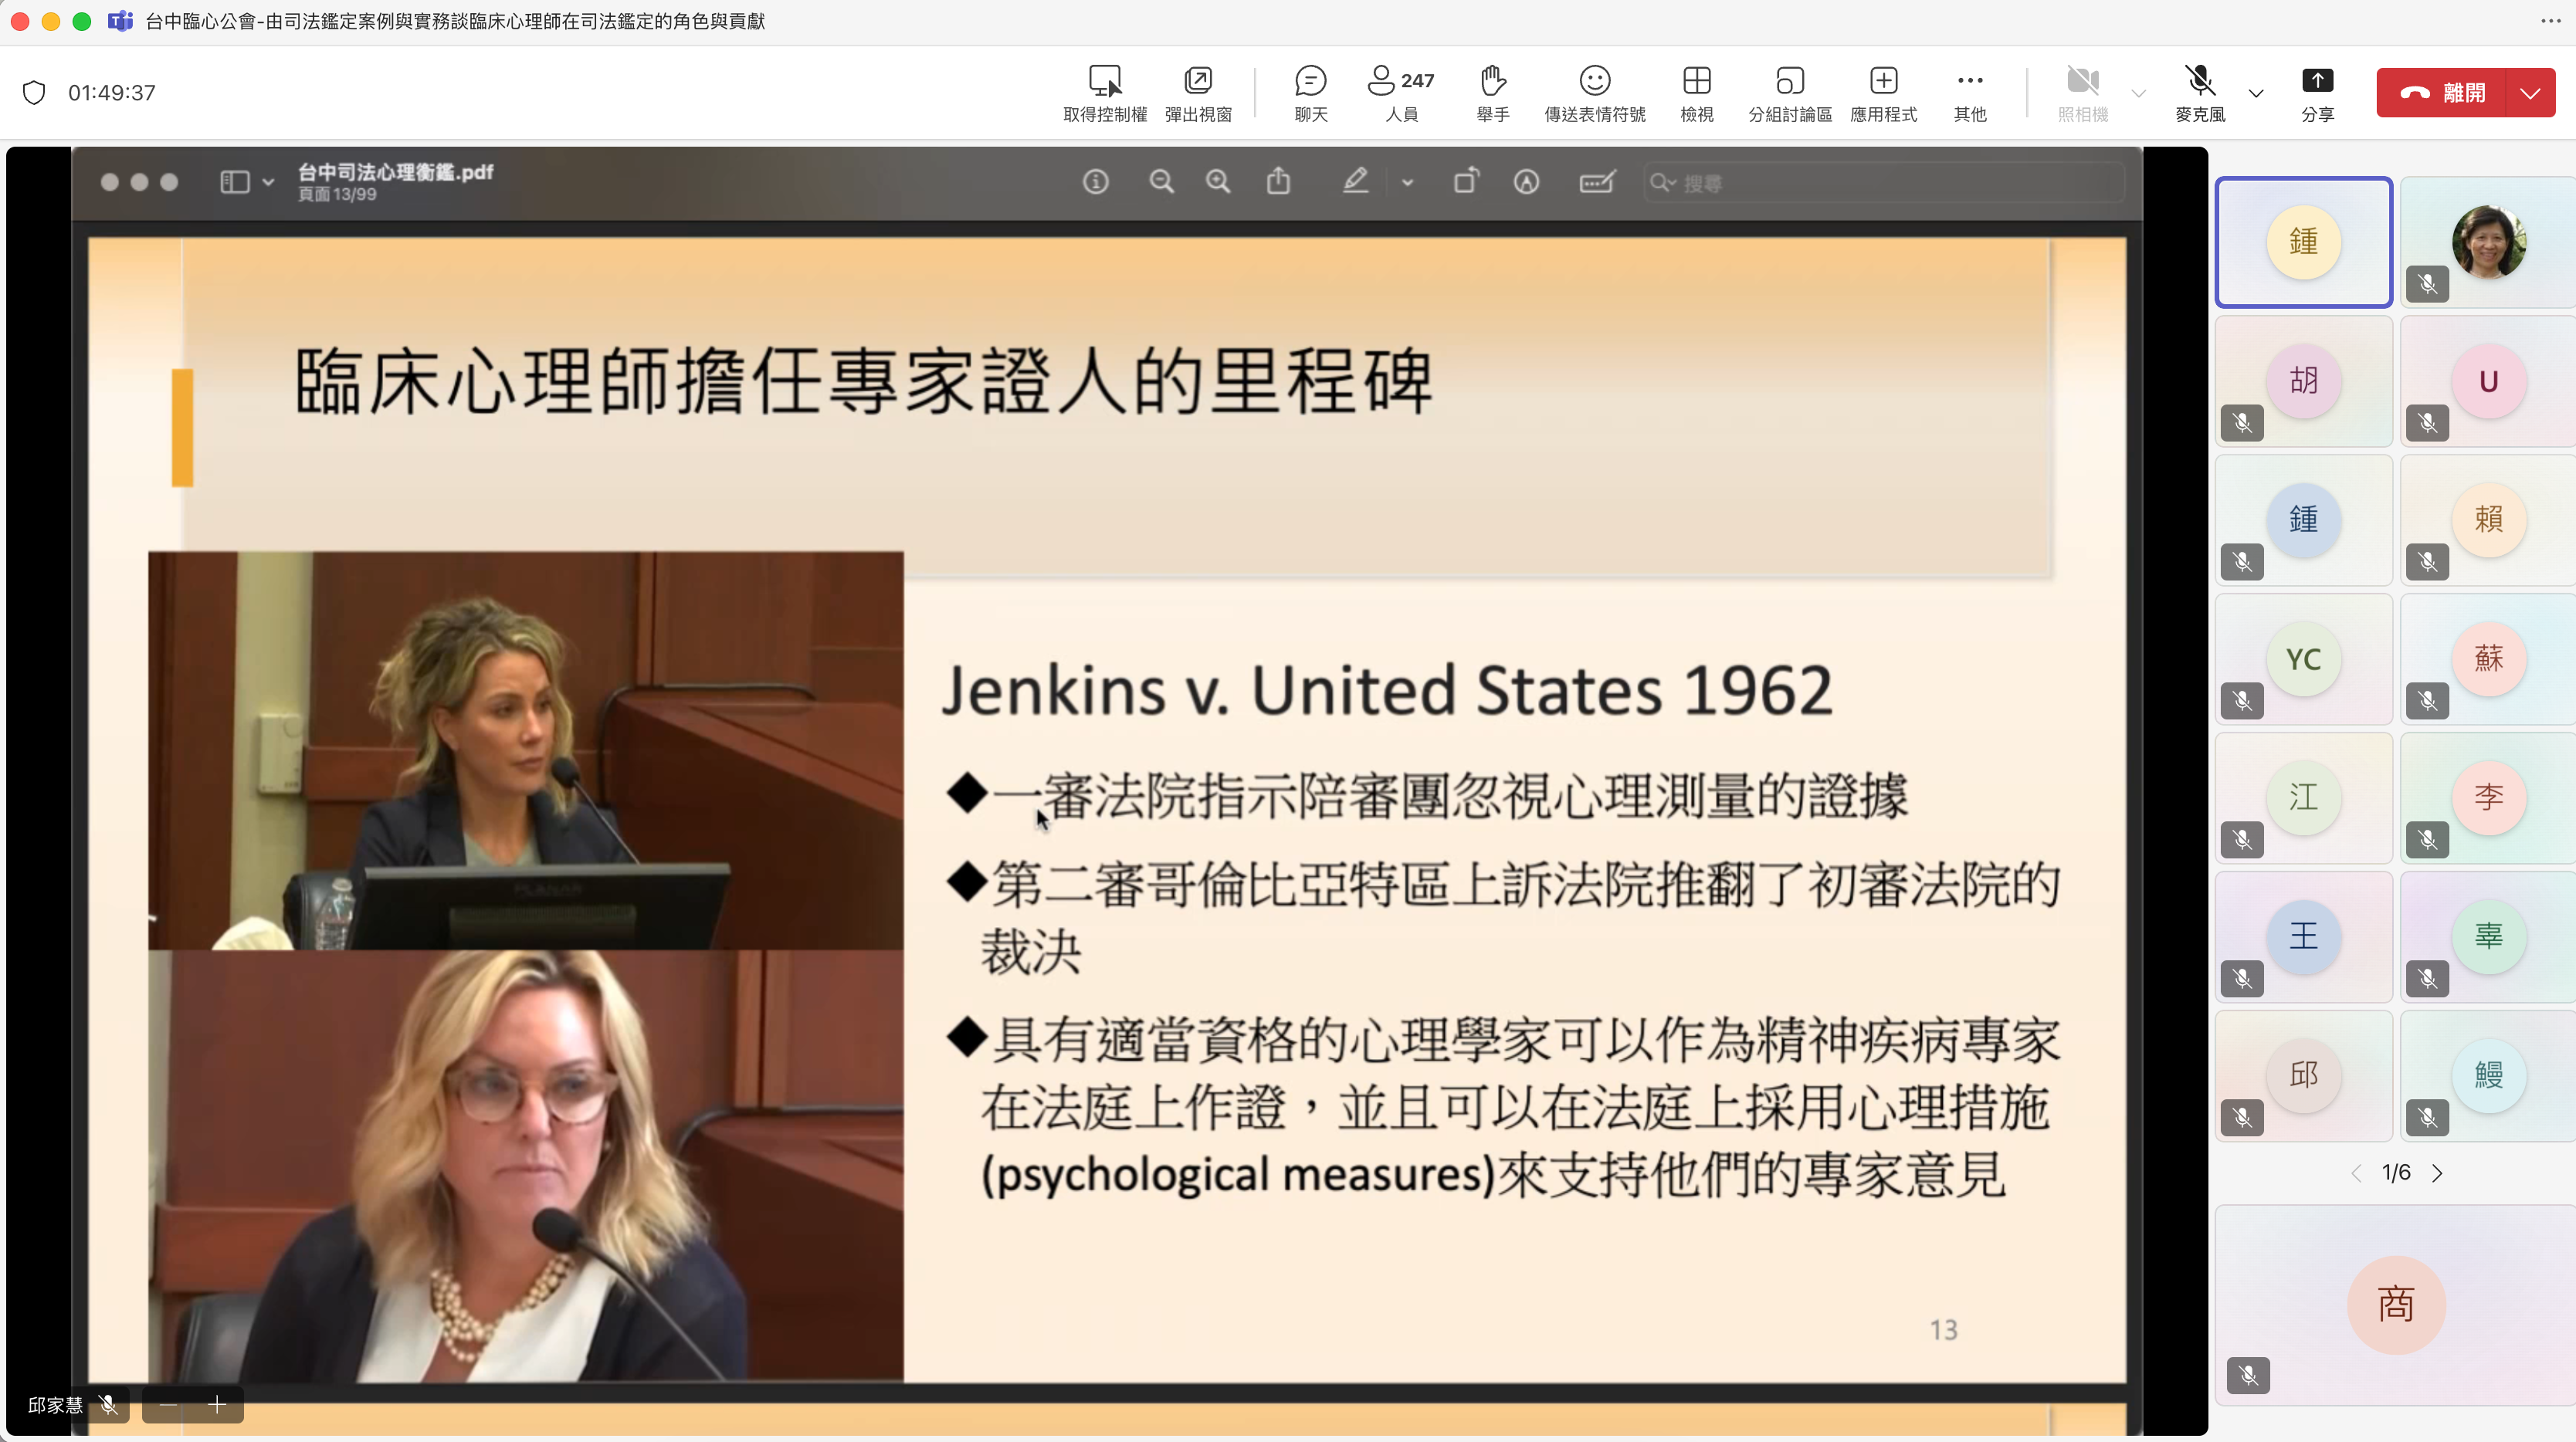Select the participant tile with photo avatar
The image size is (2576, 1442).
coord(2488,242)
